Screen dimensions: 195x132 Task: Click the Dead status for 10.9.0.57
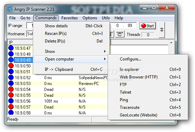point(49,107)
